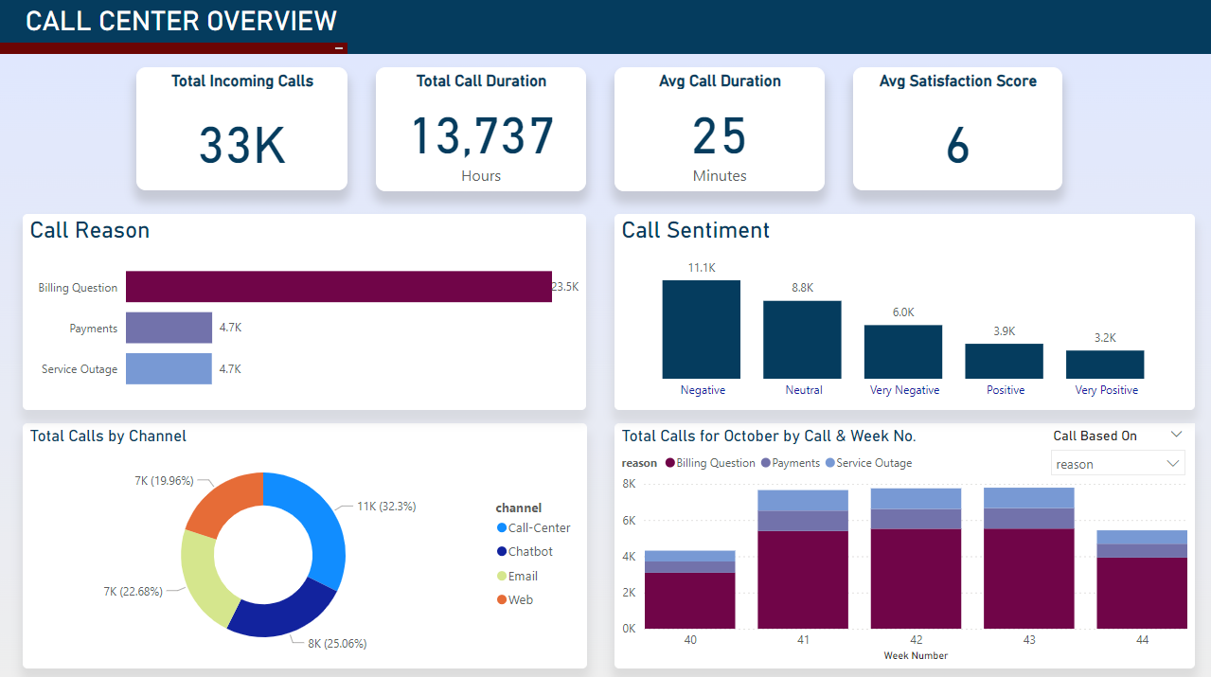Image resolution: width=1211 pixels, height=677 pixels.
Task: Click the 23.5K data label
Action: tap(565, 287)
